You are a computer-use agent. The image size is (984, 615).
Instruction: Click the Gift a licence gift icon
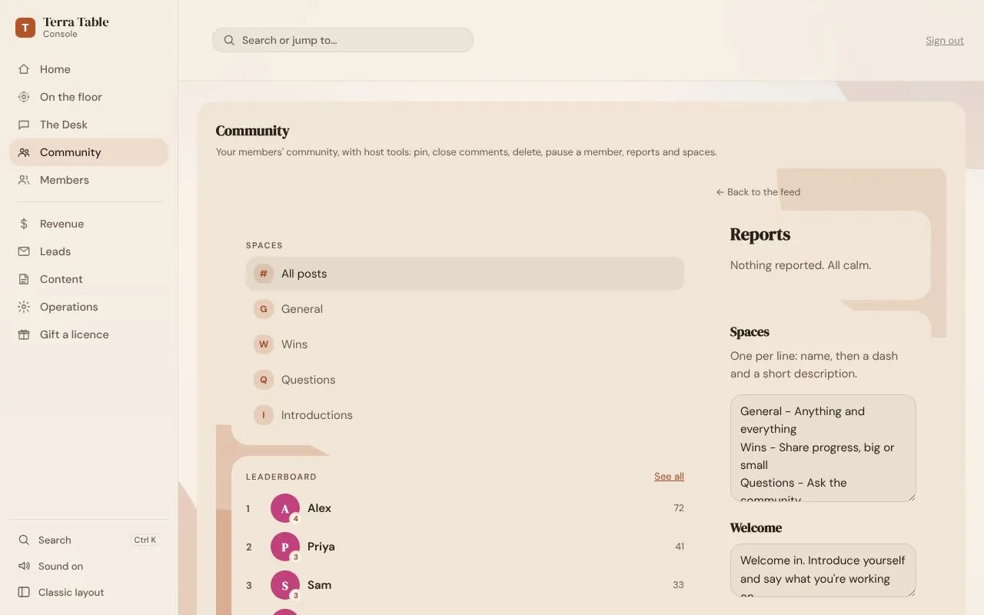(x=24, y=334)
